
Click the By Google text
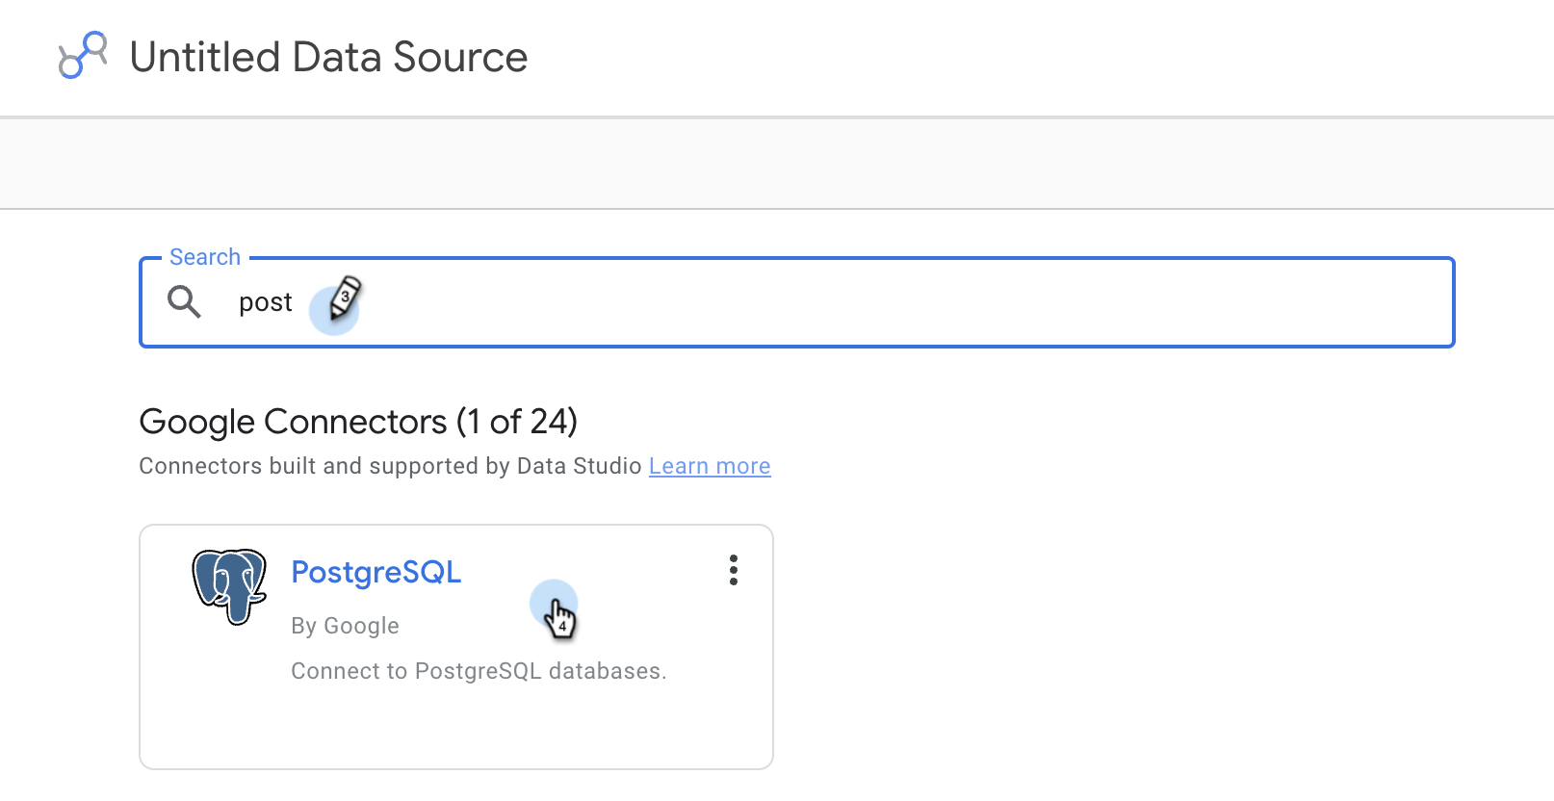coord(345,626)
